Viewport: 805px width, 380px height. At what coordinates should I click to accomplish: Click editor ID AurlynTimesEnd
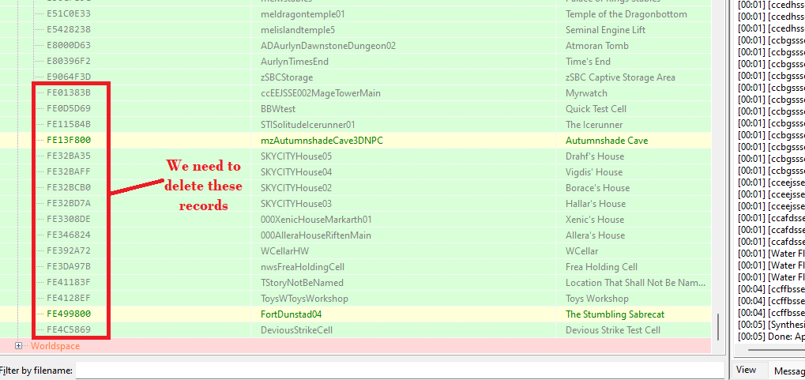pos(295,62)
